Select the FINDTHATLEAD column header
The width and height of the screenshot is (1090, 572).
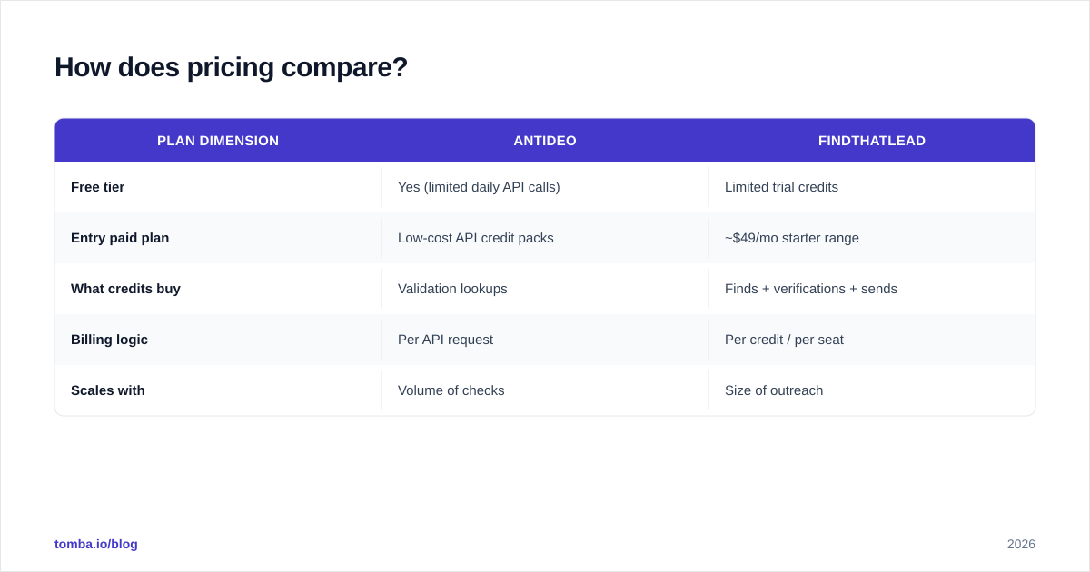click(x=872, y=141)
